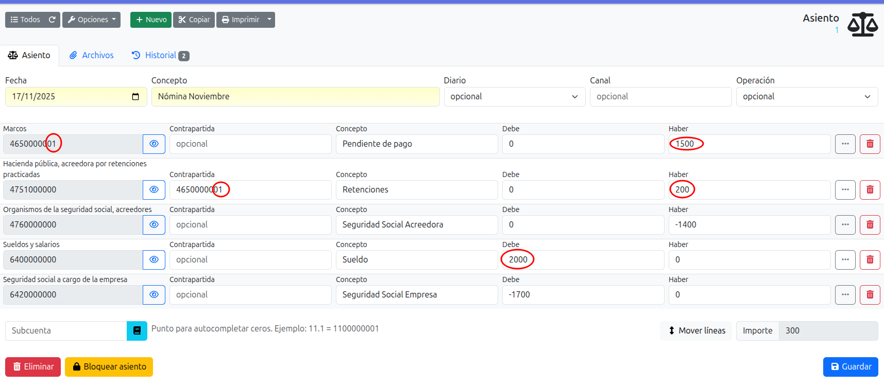Expand the Imprimir dropdown arrow

269,20
